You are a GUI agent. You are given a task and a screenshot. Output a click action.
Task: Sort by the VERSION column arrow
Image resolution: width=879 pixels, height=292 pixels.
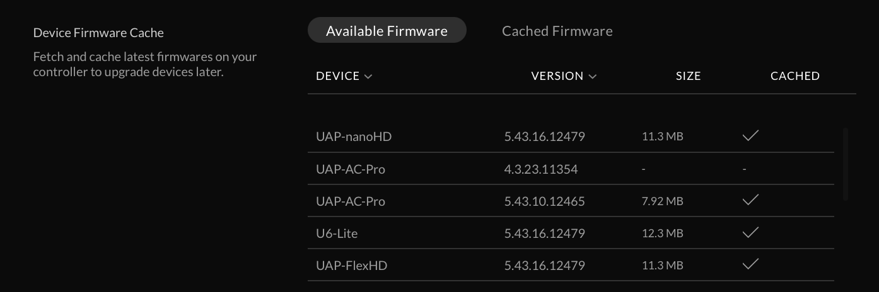pos(592,77)
